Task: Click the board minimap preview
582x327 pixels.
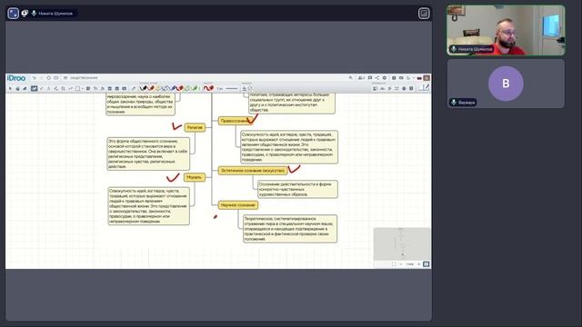Action: (402, 244)
